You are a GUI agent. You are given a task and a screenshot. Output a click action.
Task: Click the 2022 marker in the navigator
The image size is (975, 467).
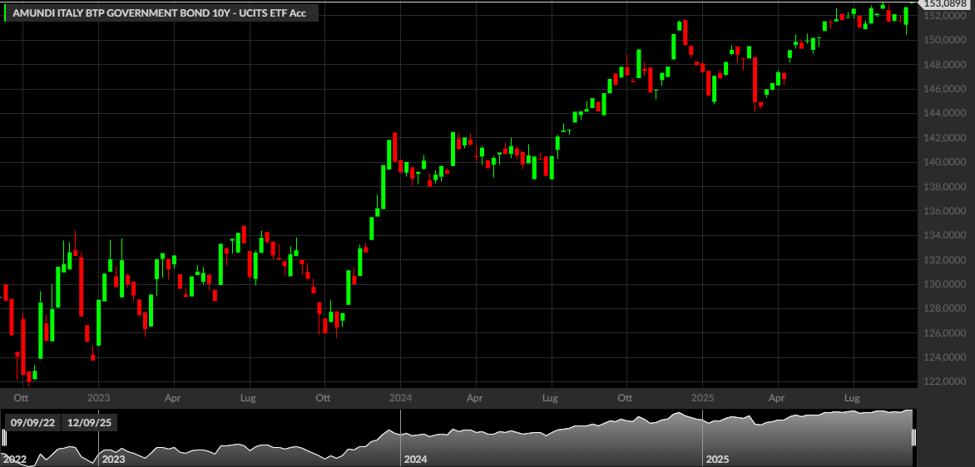coord(13,460)
